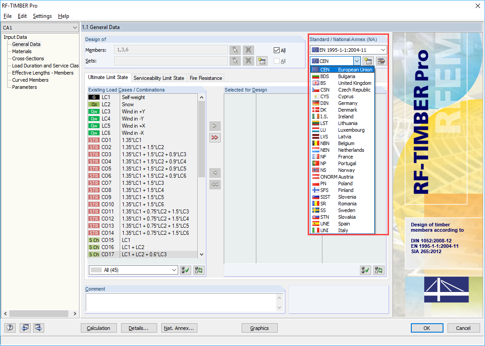Select BS United Kingdom flag entry

tap(343, 83)
